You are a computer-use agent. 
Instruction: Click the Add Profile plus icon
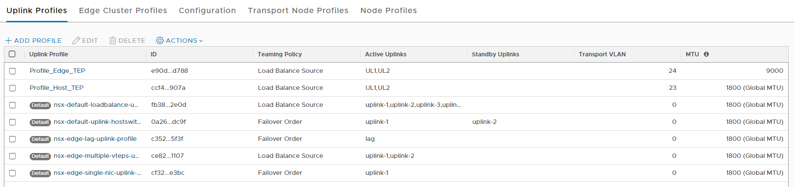(x=8, y=41)
